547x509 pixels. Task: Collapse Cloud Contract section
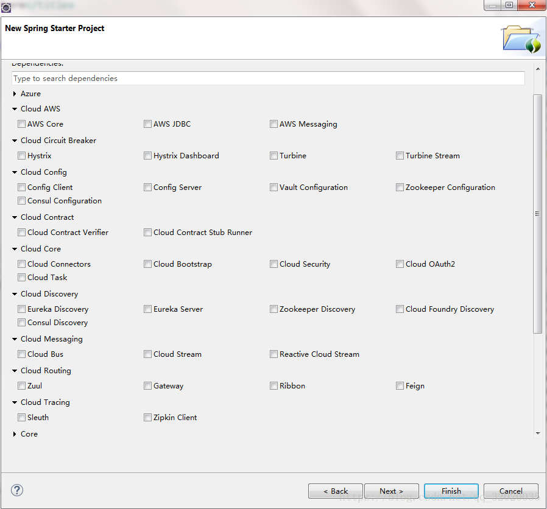coord(15,217)
